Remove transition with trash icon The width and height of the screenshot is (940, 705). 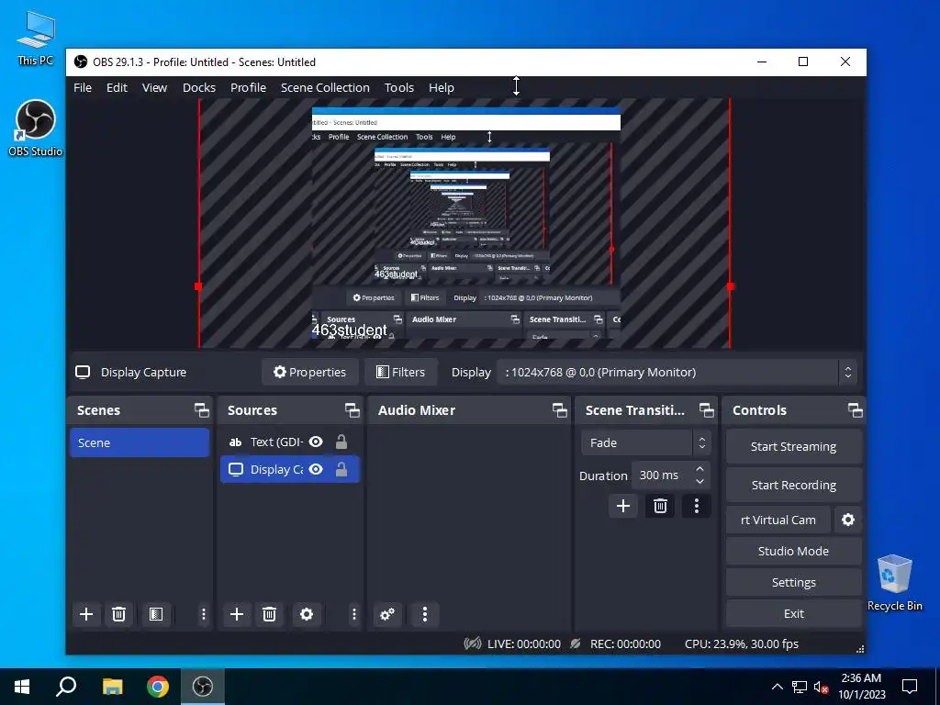click(x=660, y=506)
